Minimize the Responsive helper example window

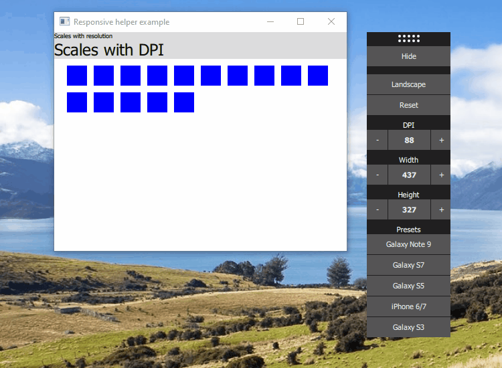[x=270, y=22]
